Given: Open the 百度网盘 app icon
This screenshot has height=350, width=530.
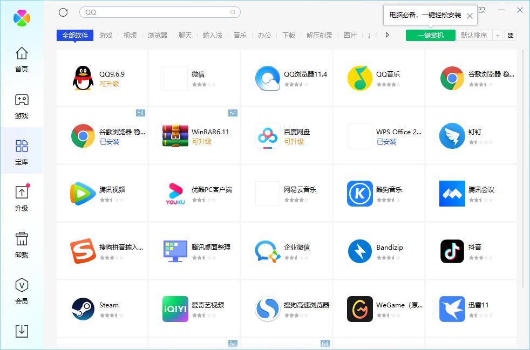Looking at the screenshot, I should click(x=268, y=136).
